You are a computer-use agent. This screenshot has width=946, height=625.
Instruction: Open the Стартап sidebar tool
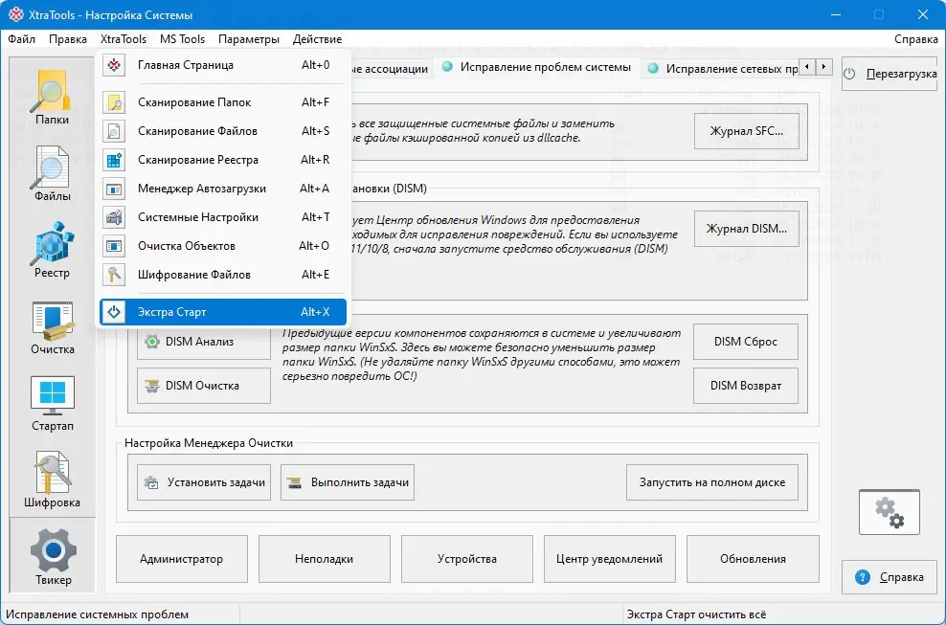[52, 404]
